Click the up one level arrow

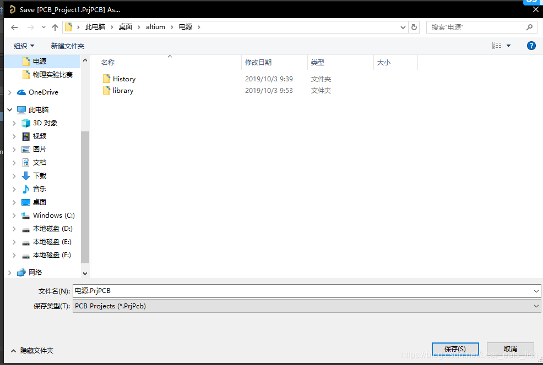coord(55,27)
